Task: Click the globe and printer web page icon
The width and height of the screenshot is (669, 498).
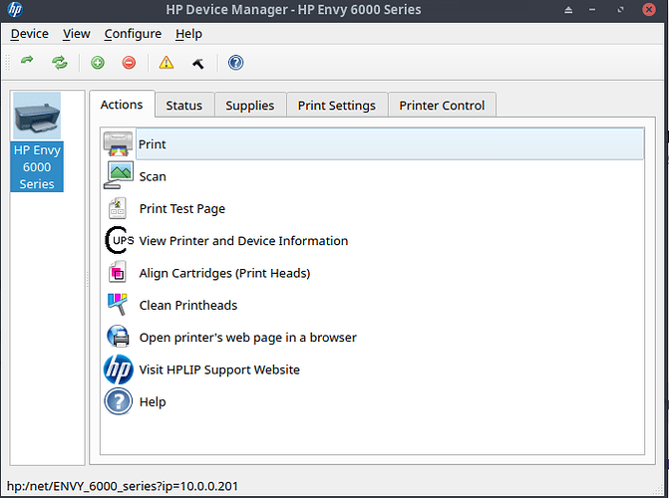Action: (119, 336)
